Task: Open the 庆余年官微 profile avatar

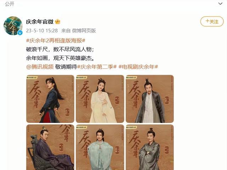Action: pyautogui.click(x=13, y=26)
